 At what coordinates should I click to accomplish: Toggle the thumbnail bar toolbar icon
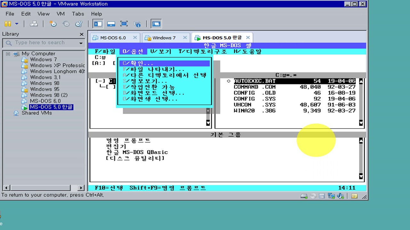(111, 24)
